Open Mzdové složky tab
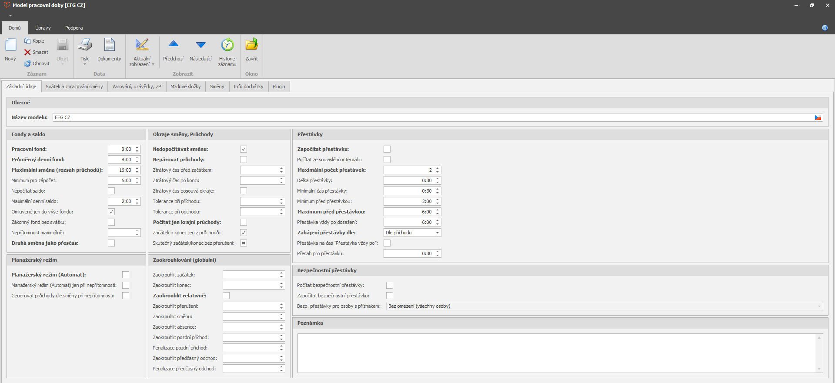 pyautogui.click(x=186, y=87)
